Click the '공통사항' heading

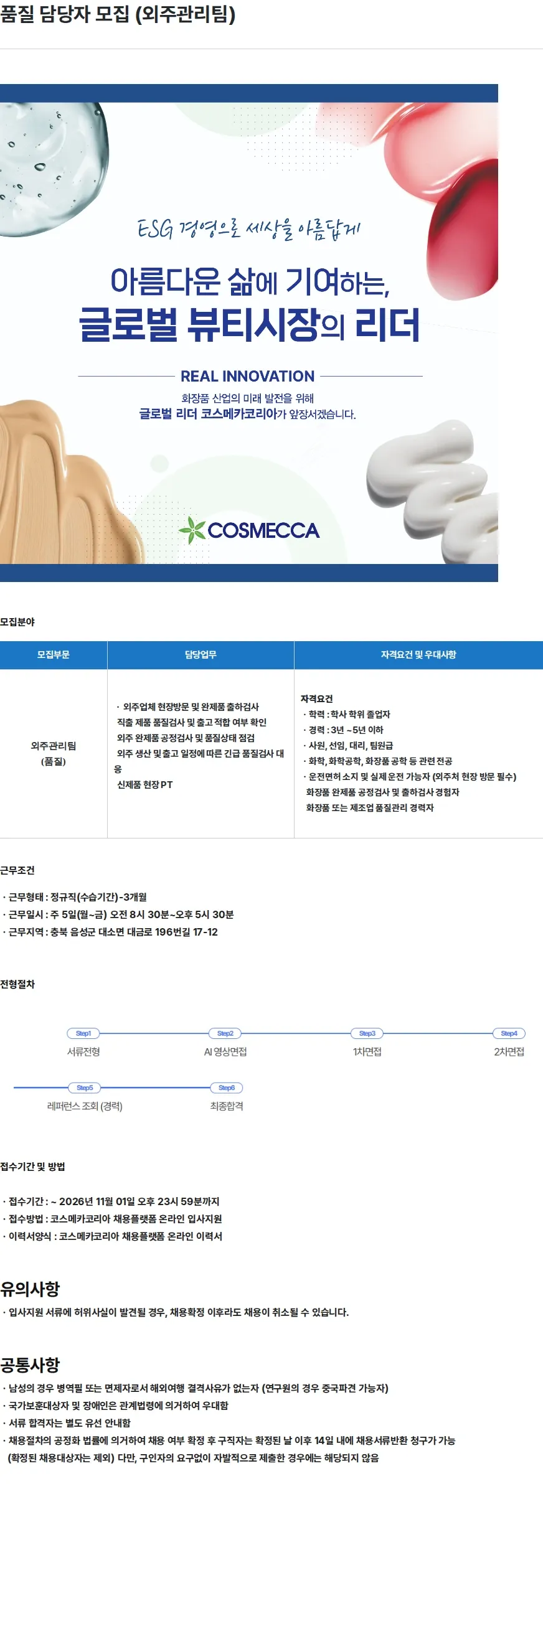click(30, 1365)
